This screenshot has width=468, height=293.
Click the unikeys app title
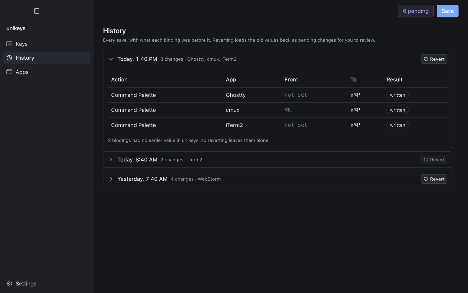tap(16, 28)
